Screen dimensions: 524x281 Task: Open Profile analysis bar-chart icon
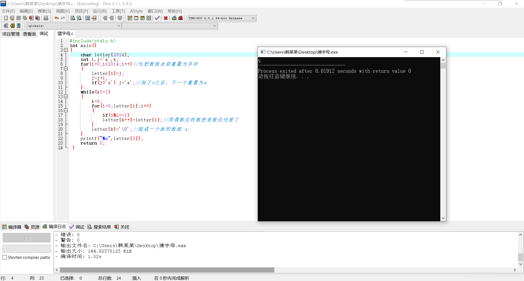(x=174, y=18)
